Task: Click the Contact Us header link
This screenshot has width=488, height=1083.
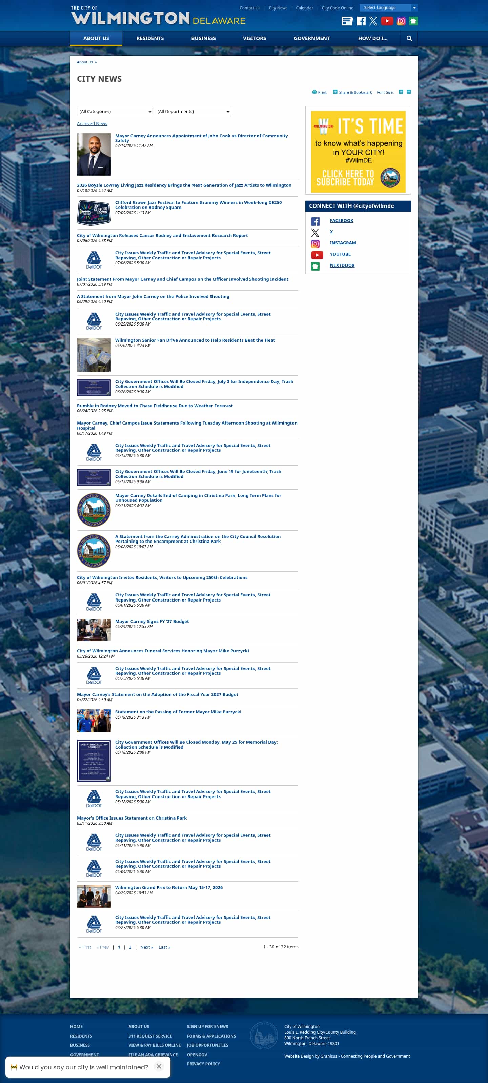Action: pyautogui.click(x=250, y=8)
